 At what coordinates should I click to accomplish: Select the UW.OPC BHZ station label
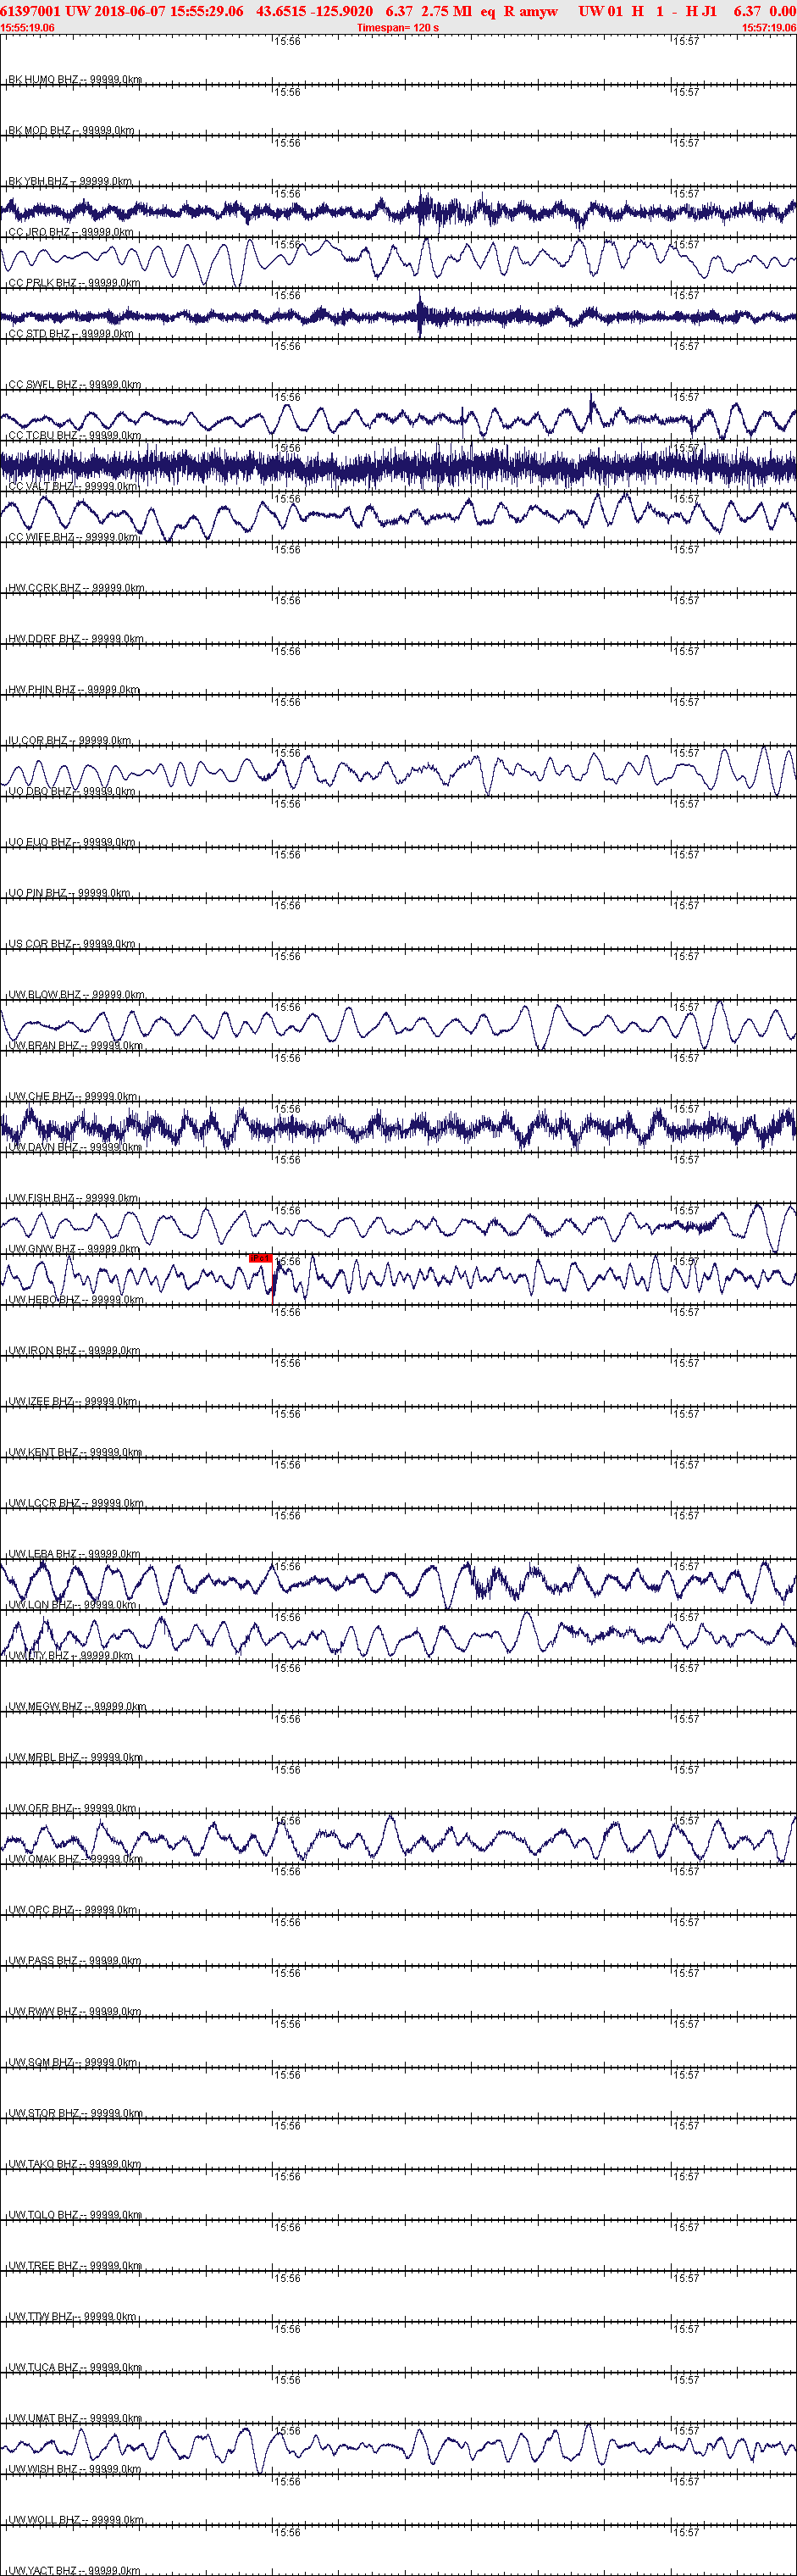73,1910
